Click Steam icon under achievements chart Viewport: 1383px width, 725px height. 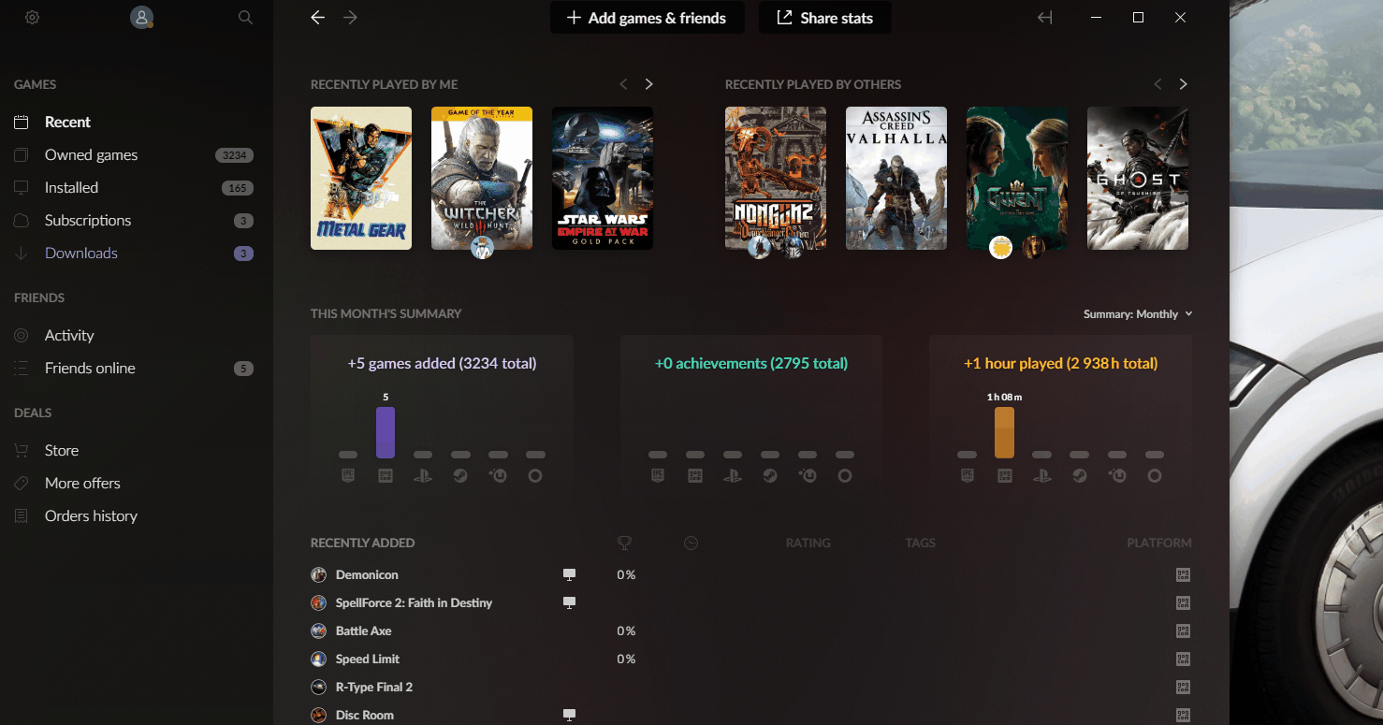click(769, 475)
